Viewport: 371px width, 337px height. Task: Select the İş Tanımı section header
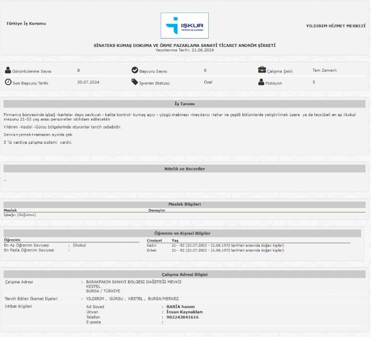185,104
